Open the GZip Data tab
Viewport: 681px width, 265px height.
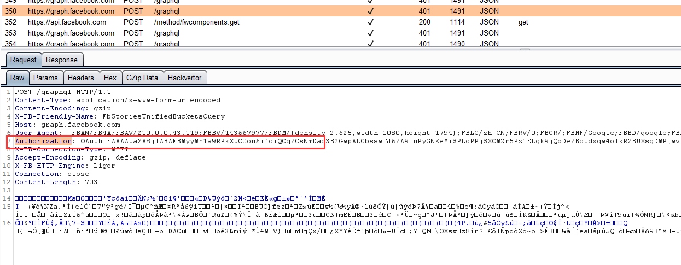pyautogui.click(x=142, y=78)
